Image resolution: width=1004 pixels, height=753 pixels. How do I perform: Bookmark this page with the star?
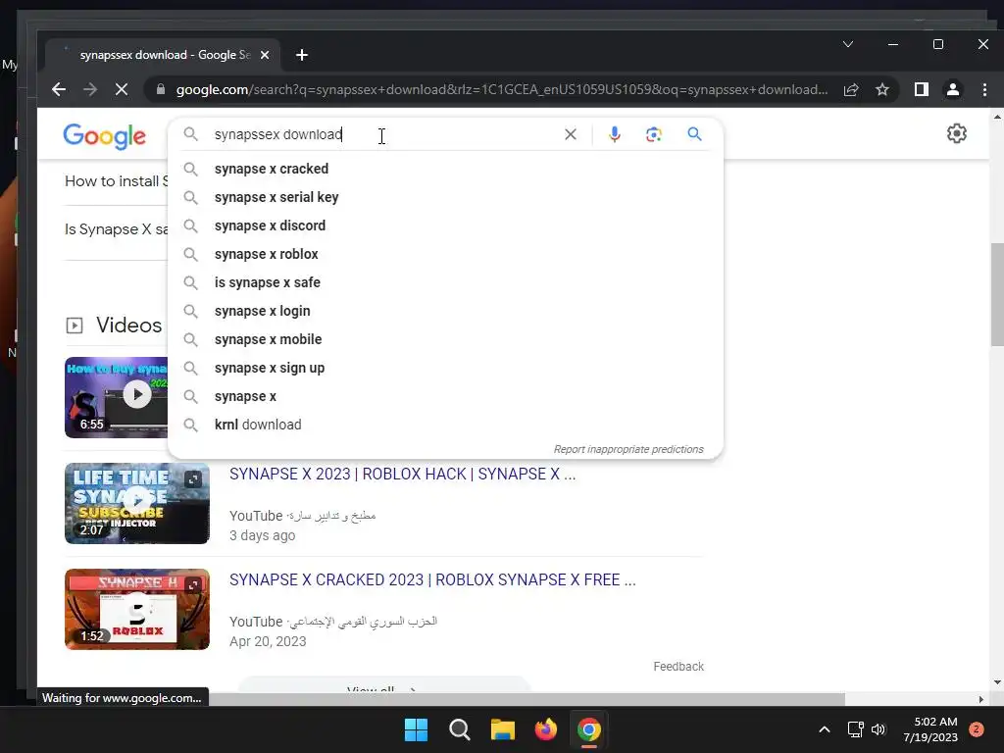882,89
